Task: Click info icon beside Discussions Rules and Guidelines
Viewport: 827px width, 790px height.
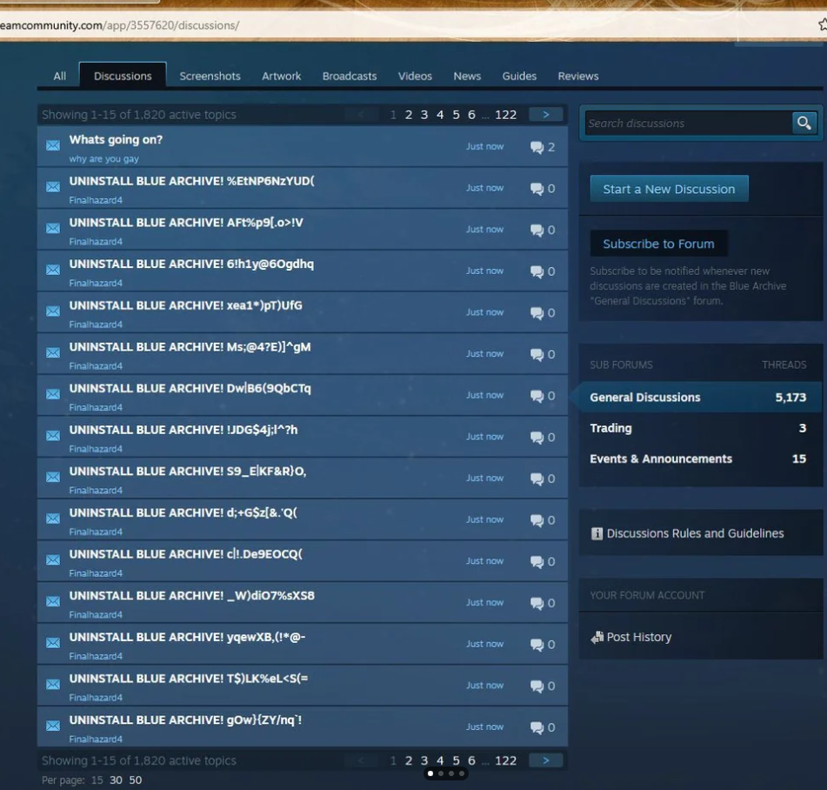Action: (597, 533)
